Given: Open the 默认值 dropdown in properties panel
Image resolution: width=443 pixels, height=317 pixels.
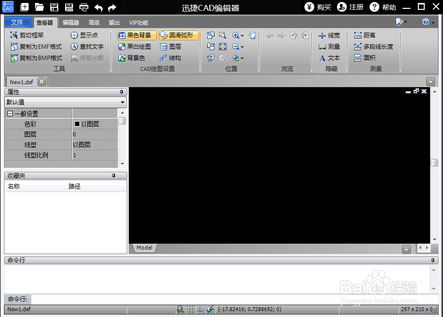Looking at the screenshot, I should [x=122, y=102].
